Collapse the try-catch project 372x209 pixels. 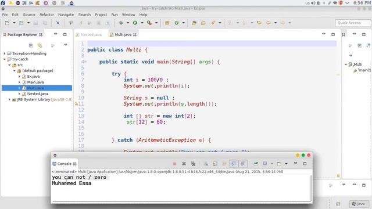point(5,59)
